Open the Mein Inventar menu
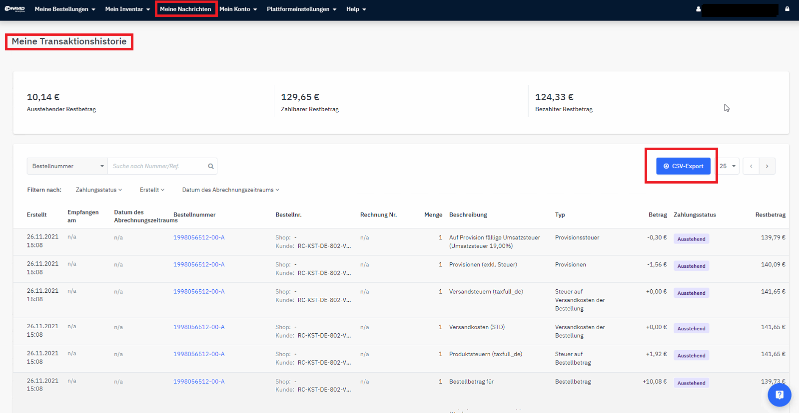Viewport: 799px width, 413px height. click(x=127, y=9)
